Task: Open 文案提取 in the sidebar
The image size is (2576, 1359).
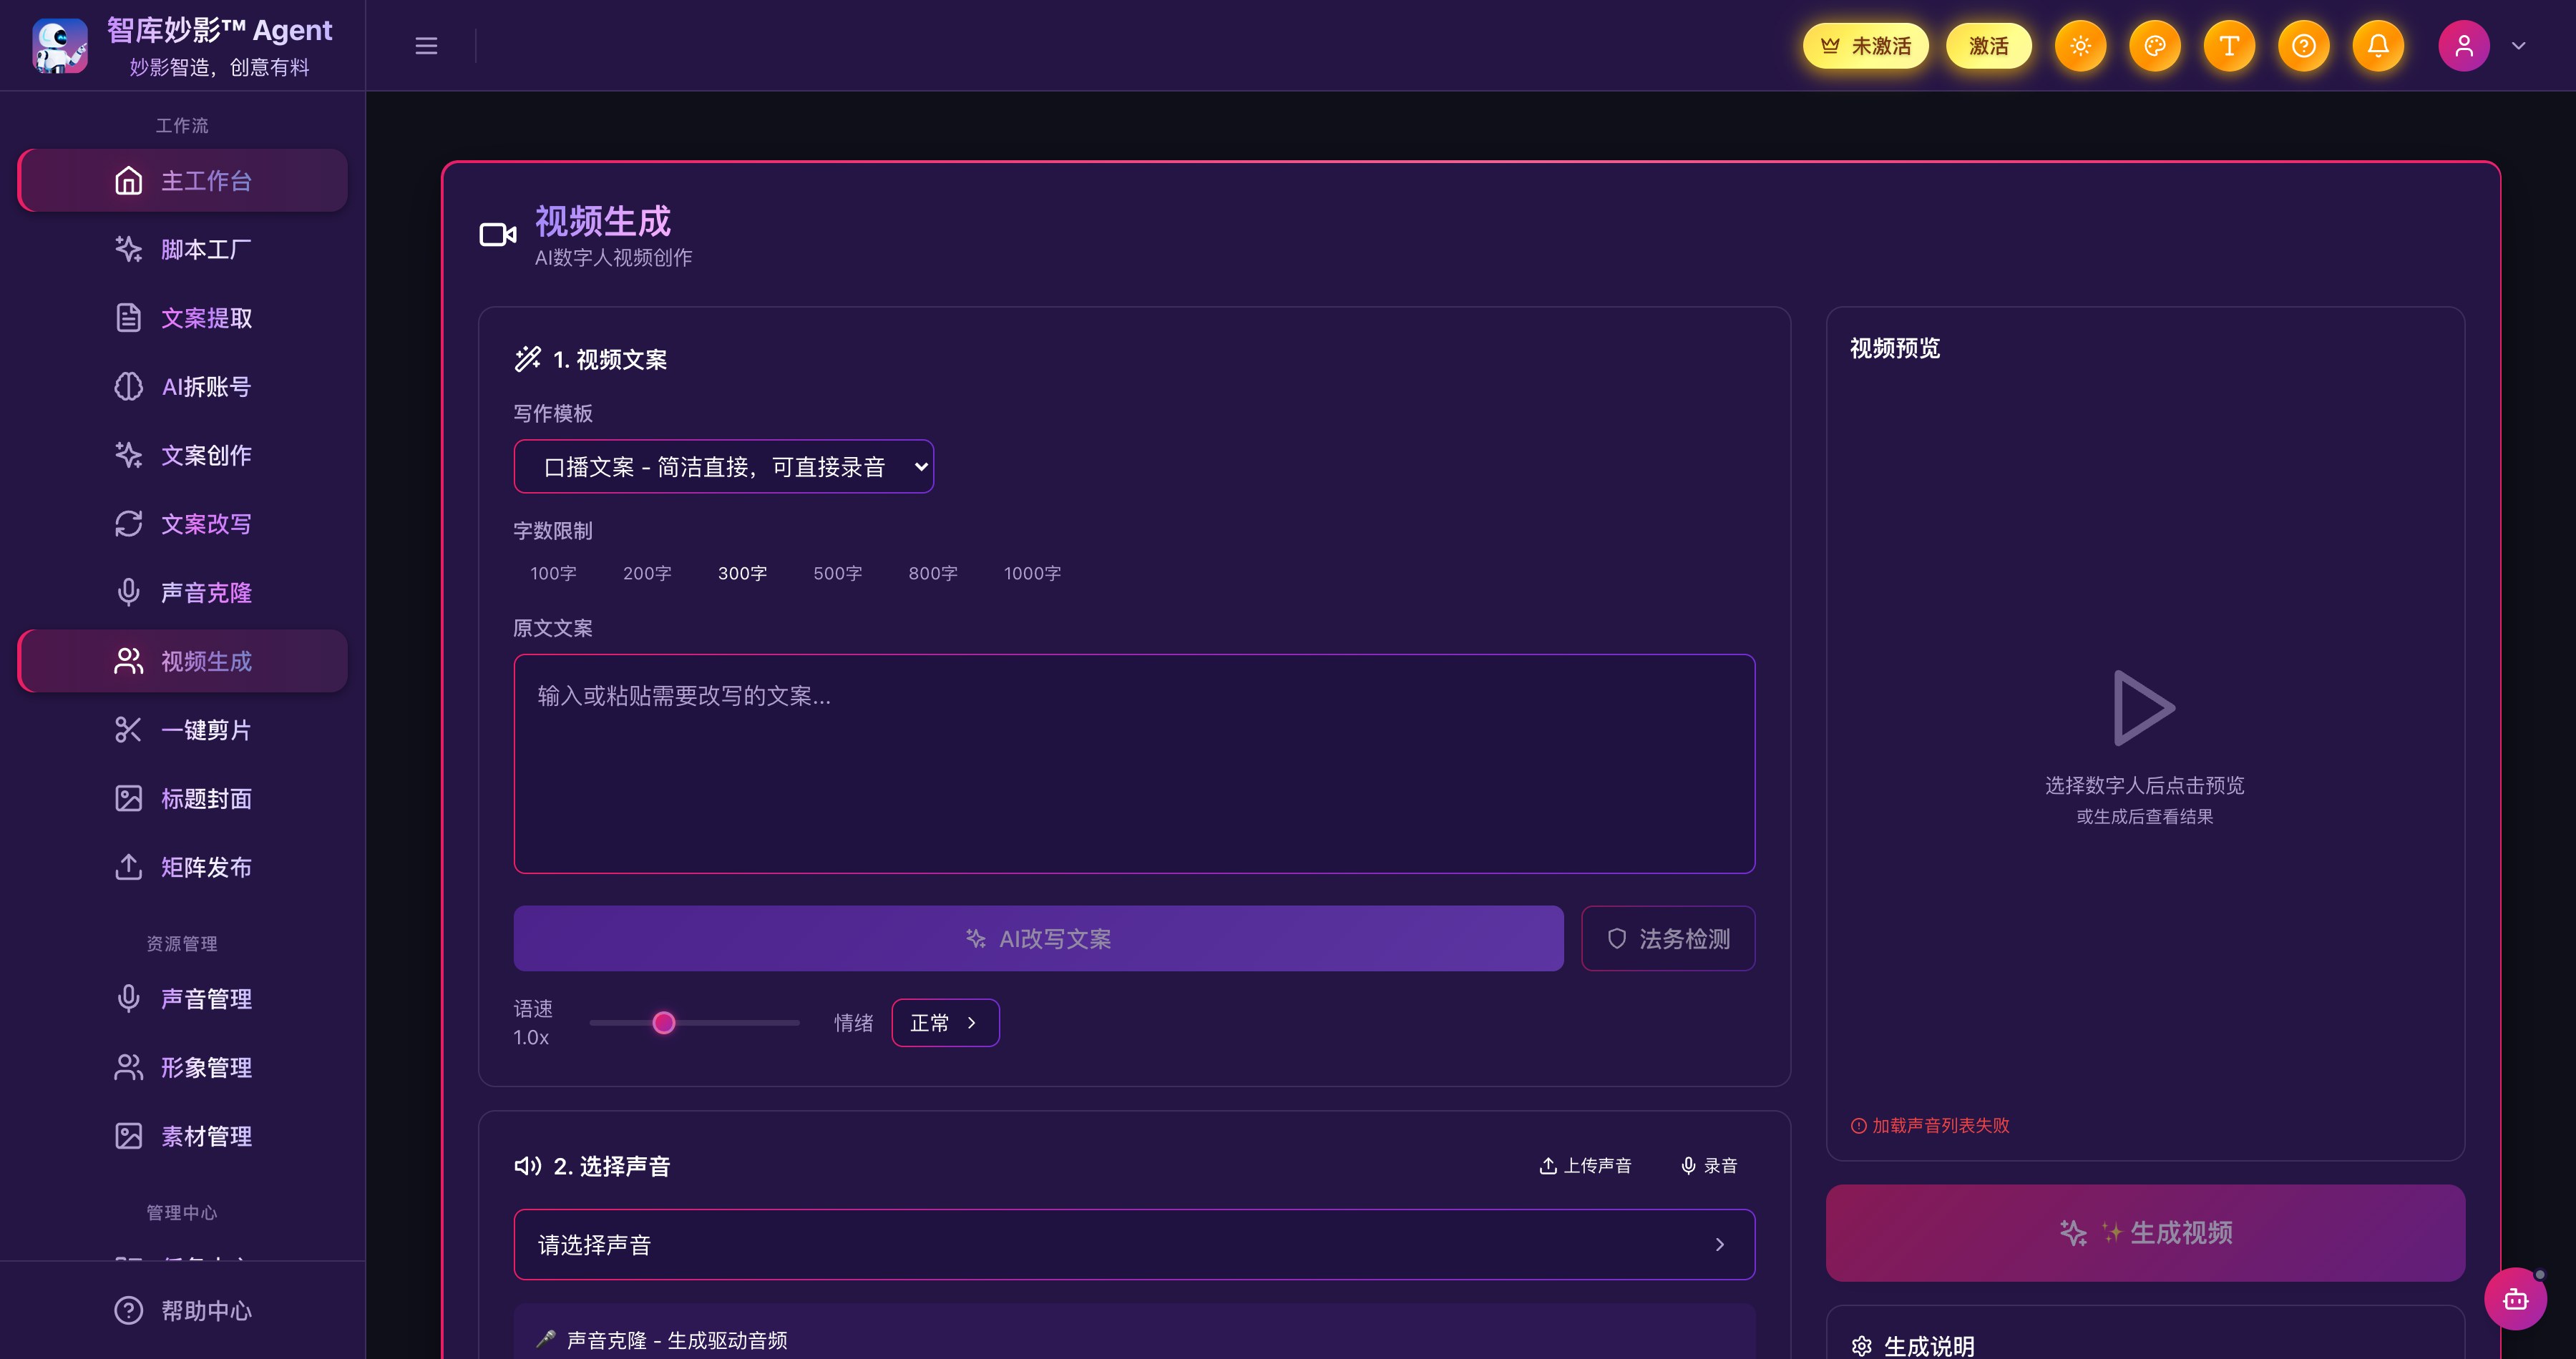Action: coord(183,318)
